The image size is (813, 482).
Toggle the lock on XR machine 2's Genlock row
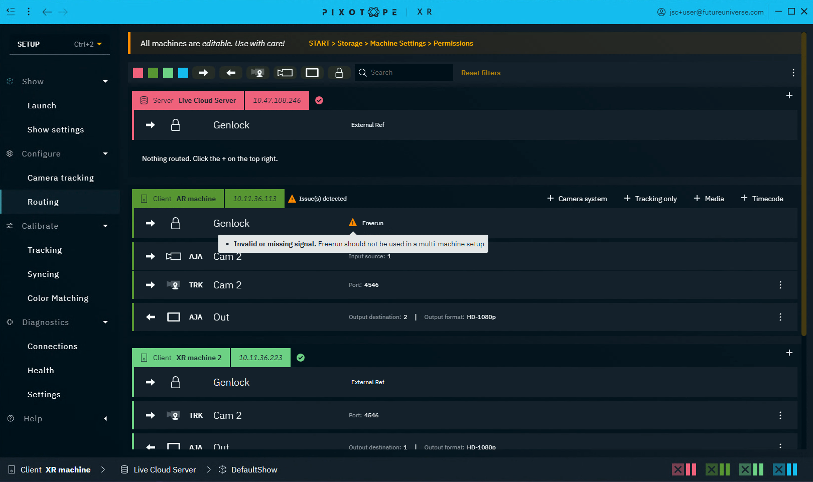(176, 382)
